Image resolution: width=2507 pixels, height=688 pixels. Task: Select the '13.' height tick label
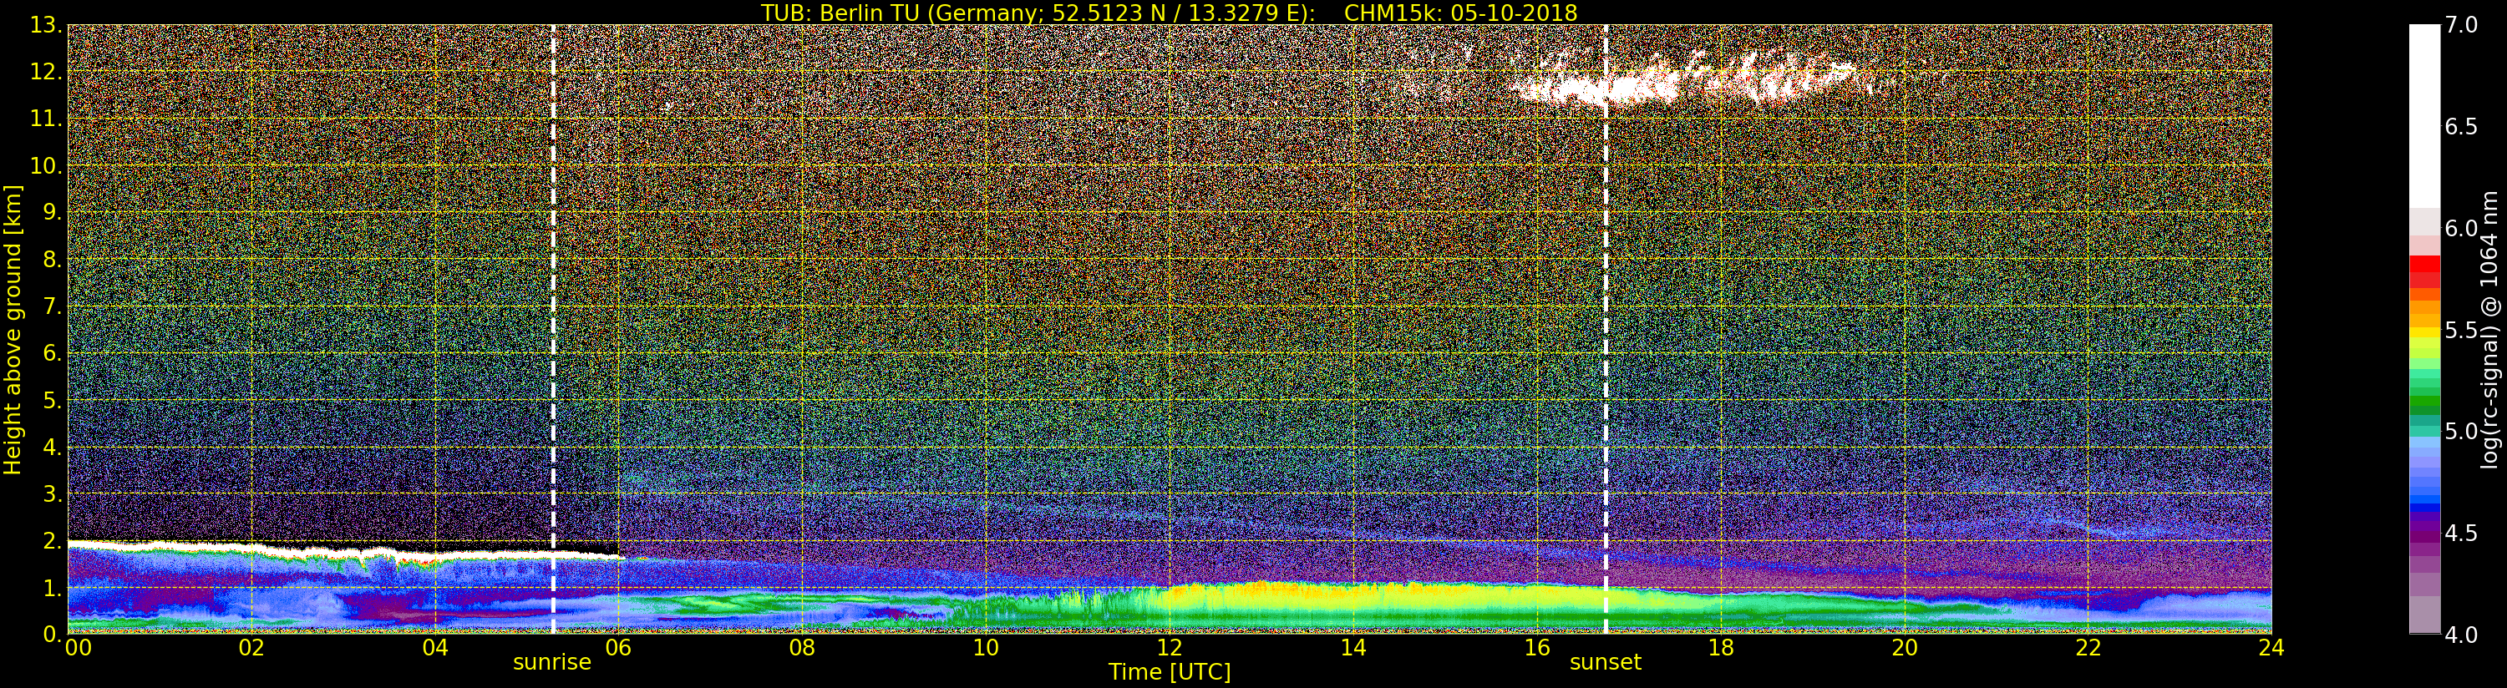tap(46, 25)
